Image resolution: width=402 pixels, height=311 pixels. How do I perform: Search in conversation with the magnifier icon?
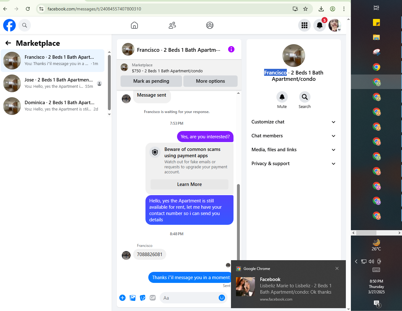coord(305,97)
